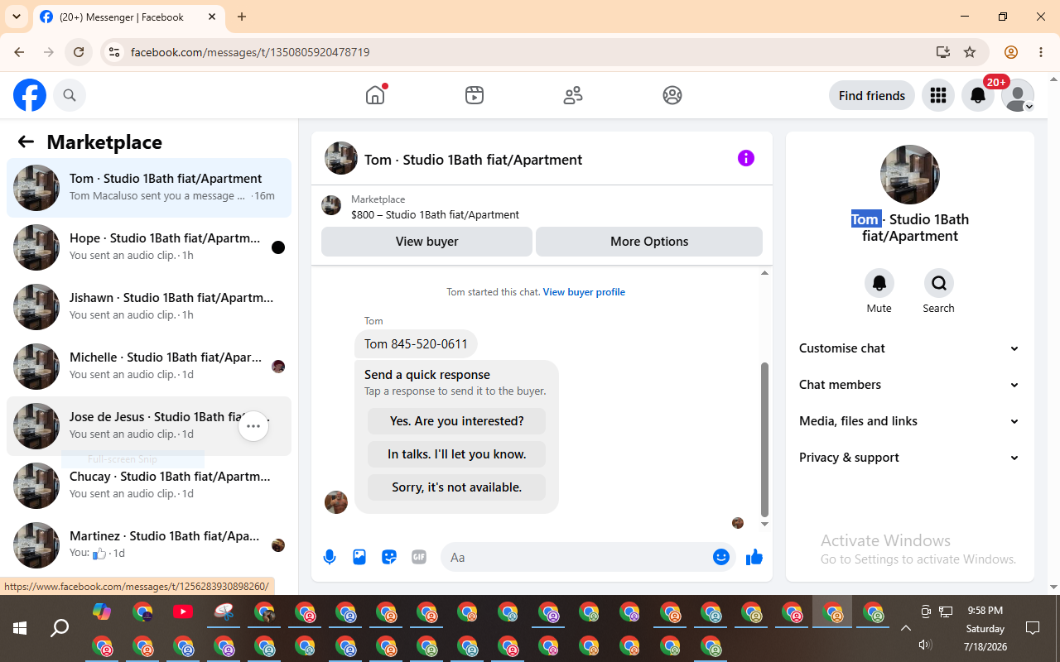This screenshot has height=662, width=1060.
Task: Open the Notifications bell with 20+ badge
Action: tap(978, 95)
